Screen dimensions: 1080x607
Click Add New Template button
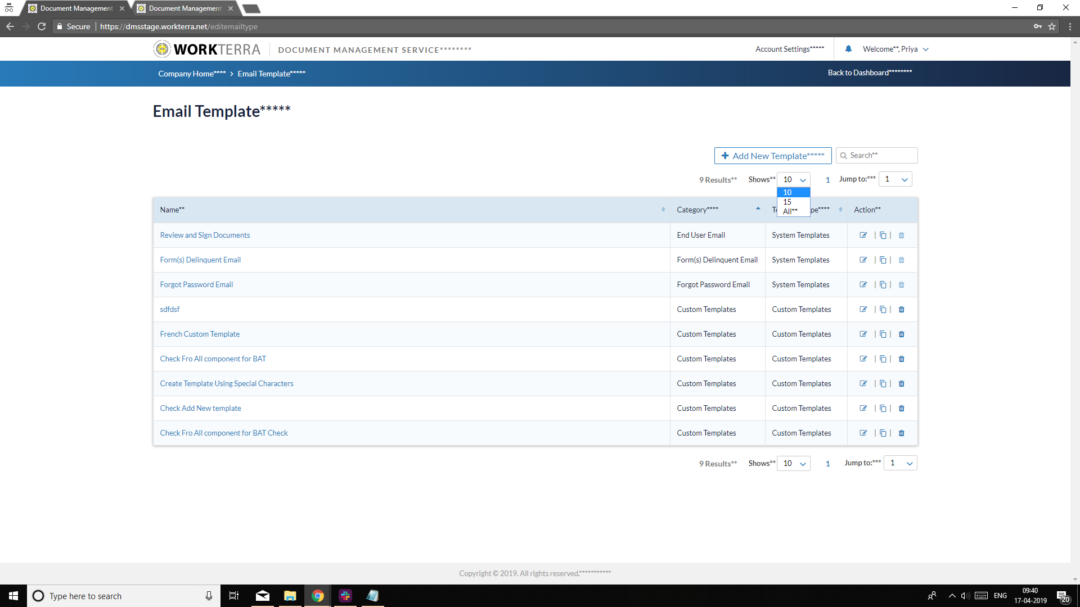[772, 156]
